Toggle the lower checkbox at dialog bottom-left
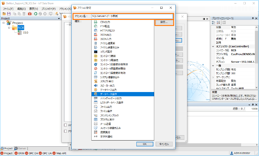 [x=66, y=131]
